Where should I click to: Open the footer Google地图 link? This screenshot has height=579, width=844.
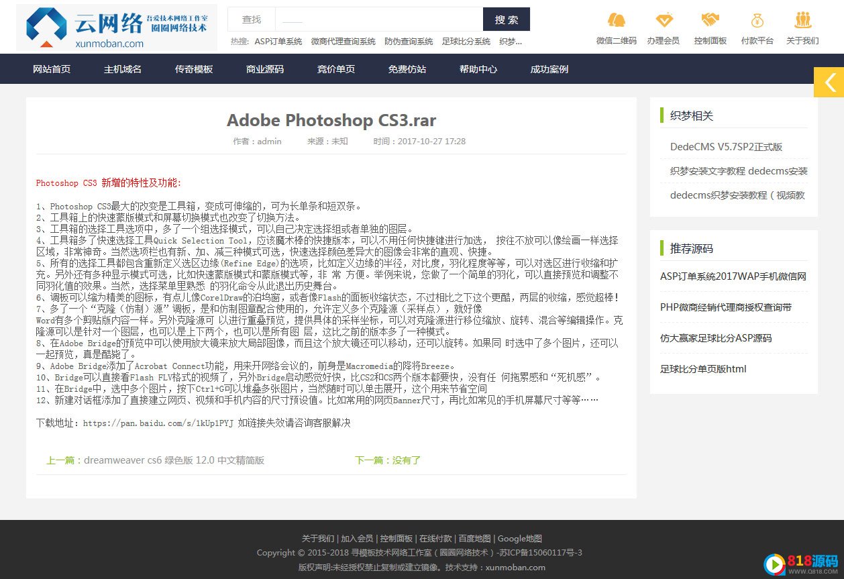(x=520, y=539)
